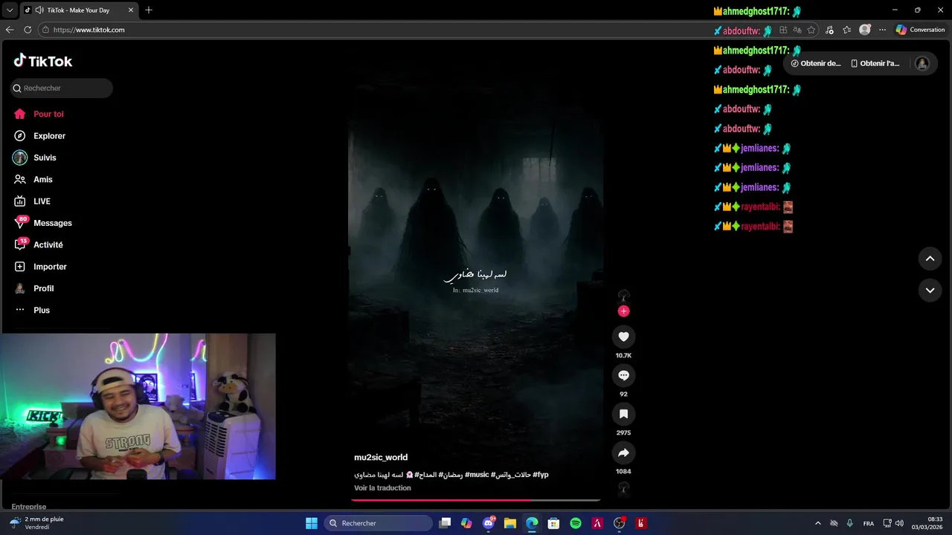Close the TikTok - Make Your Day tab
Viewport: 952px width, 535px height.
[x=131, y=10]
